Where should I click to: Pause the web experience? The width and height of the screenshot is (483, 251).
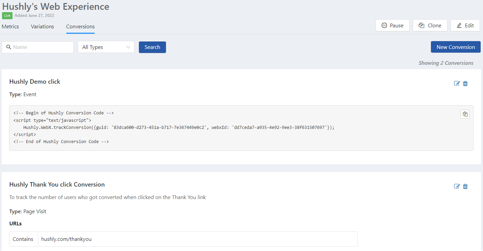[392, 25]
